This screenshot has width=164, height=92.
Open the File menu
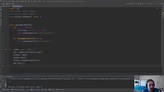point(4,1)
